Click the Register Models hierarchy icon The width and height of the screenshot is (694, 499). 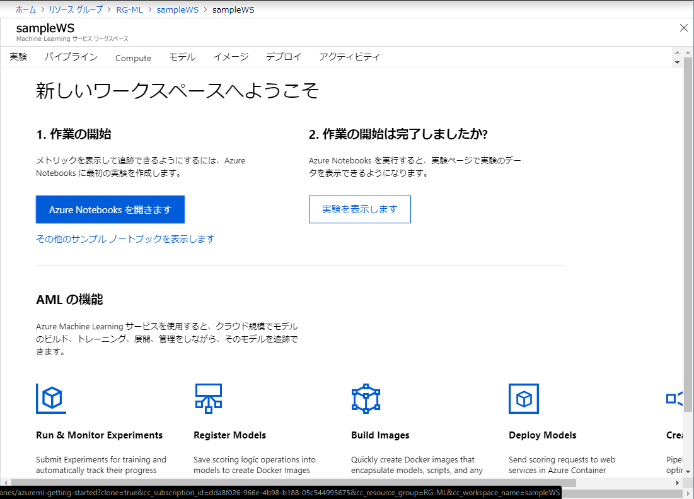point(209,399)
